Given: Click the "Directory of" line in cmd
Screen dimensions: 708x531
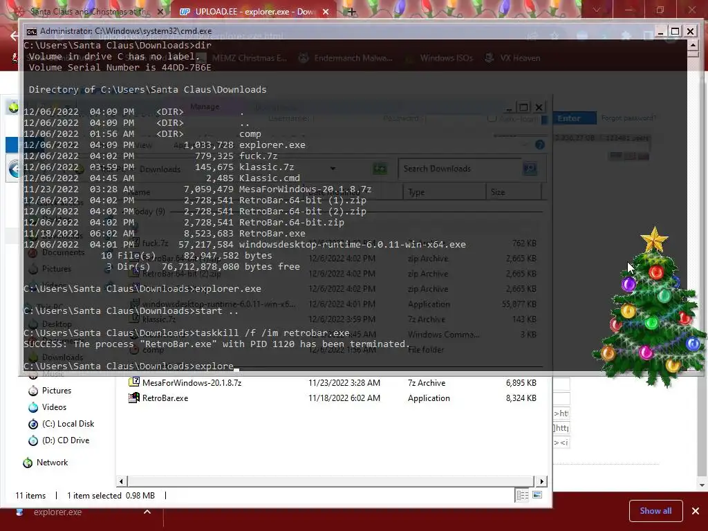Looking at the screenshot, I should pyautogui.click(x=148, y=89).
